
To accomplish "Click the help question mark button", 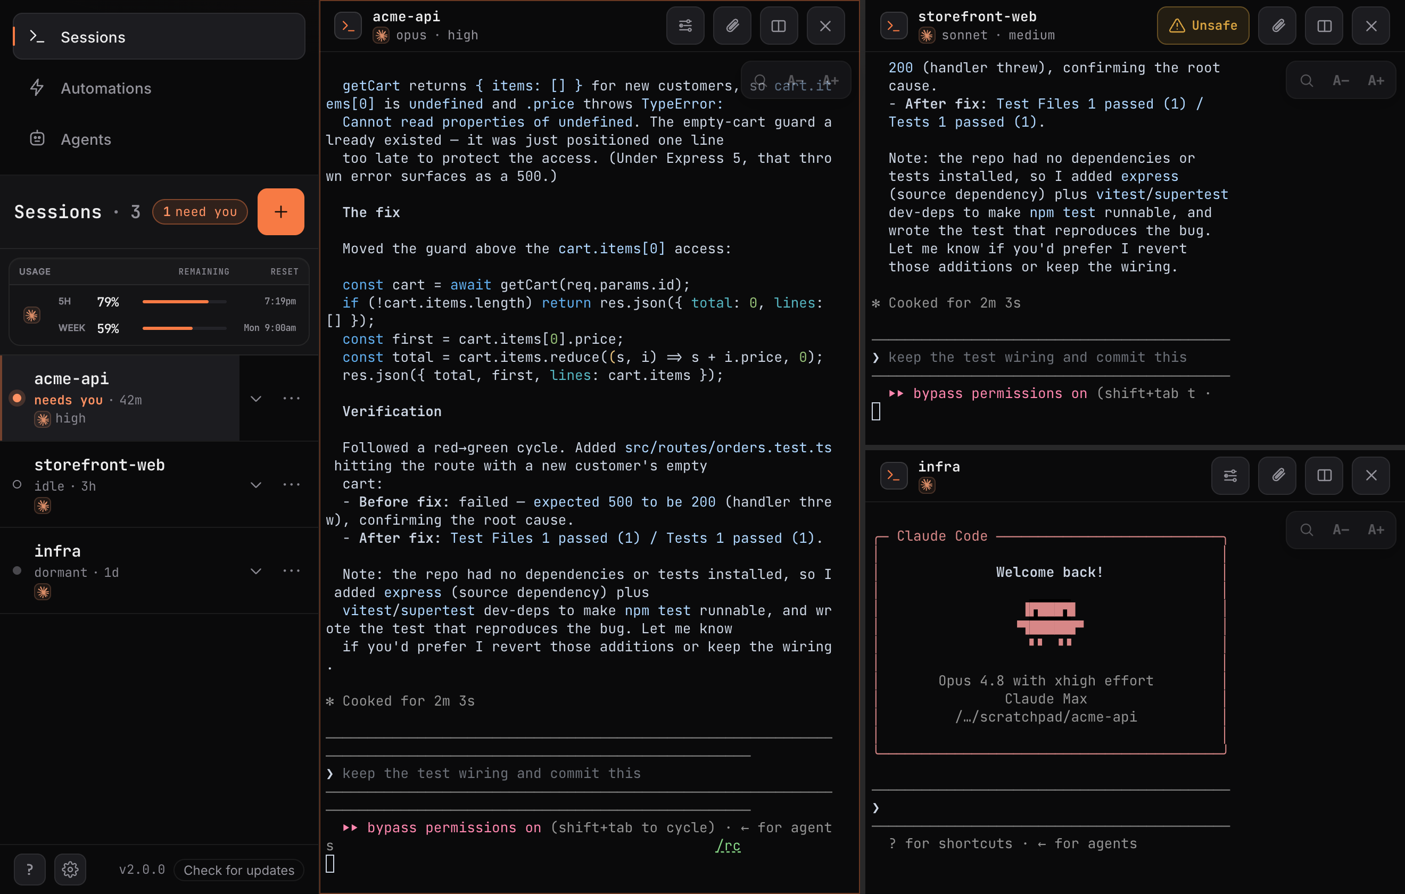I will 30,870.
